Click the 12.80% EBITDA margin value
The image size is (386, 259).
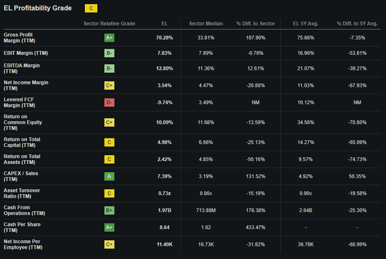(x=165, y=69)
